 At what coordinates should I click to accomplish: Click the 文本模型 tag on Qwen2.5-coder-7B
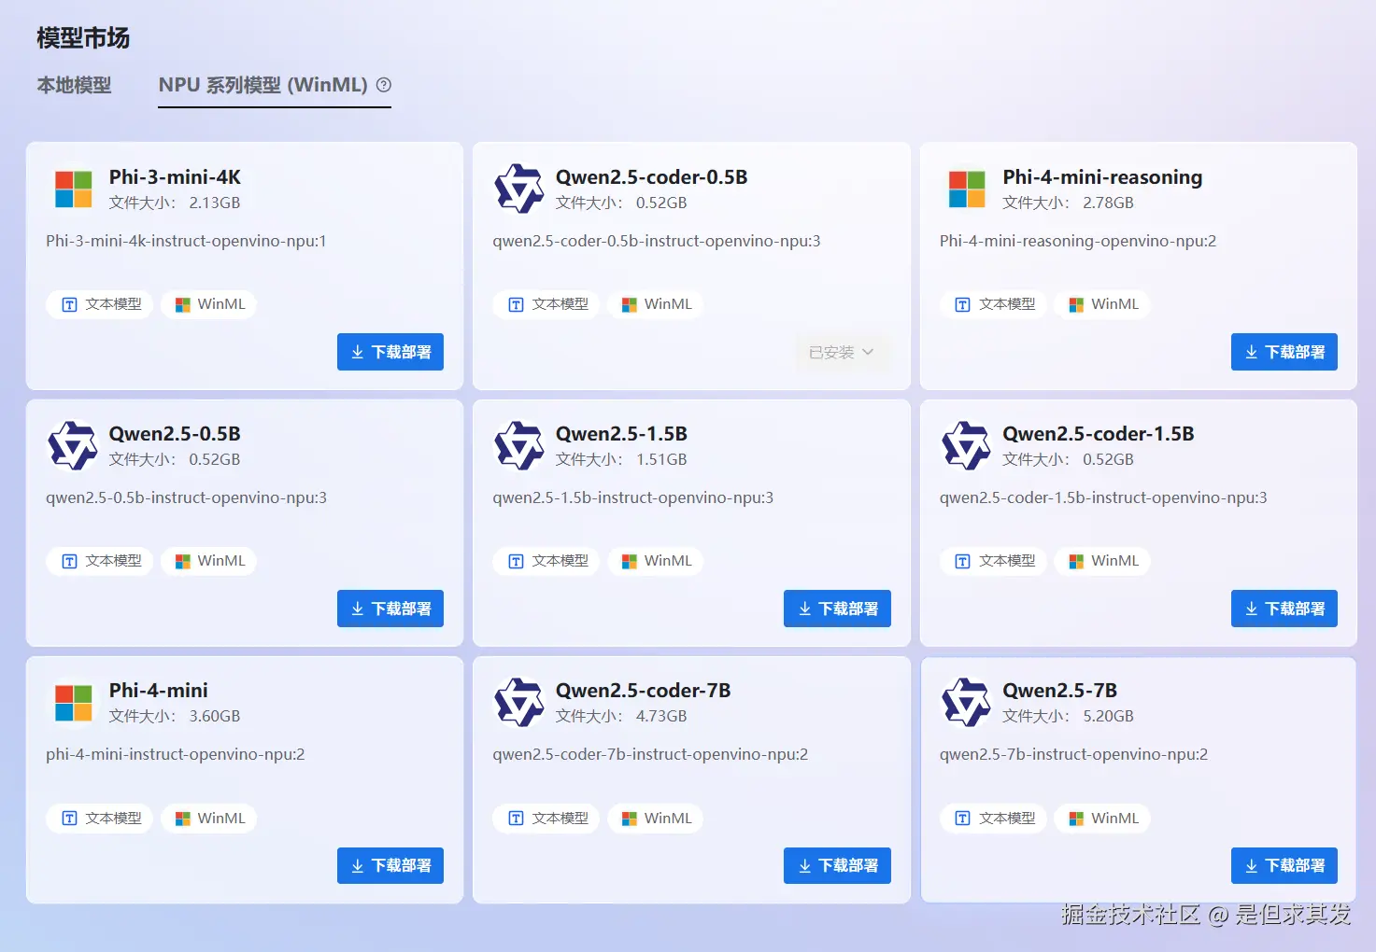tap(546, 818)
